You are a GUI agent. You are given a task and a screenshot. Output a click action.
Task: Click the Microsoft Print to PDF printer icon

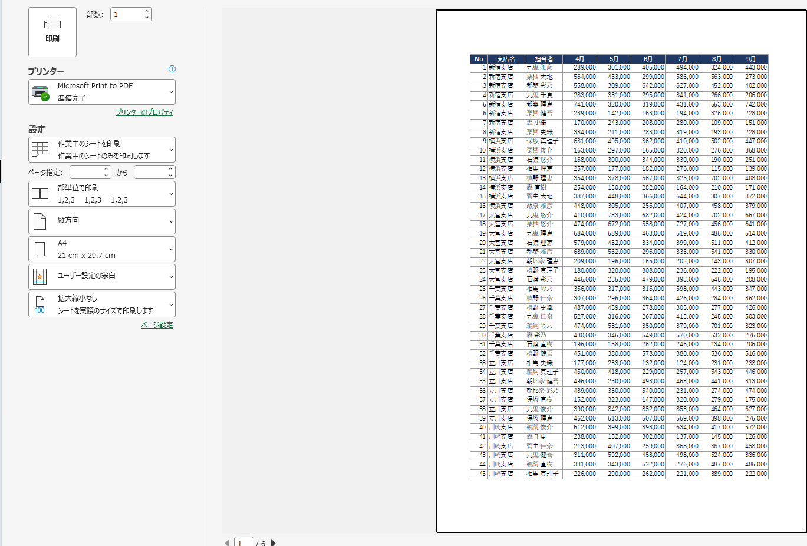click(40, 92)
